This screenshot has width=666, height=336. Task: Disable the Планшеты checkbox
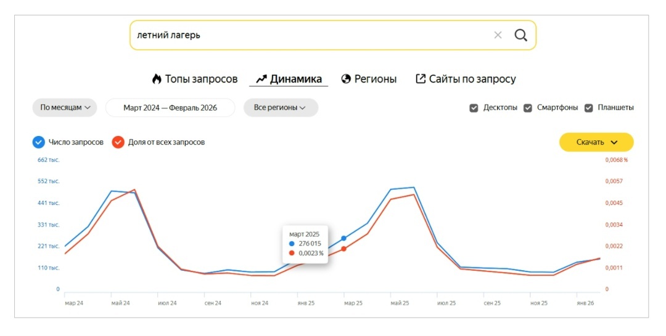[x=588, y=108]
